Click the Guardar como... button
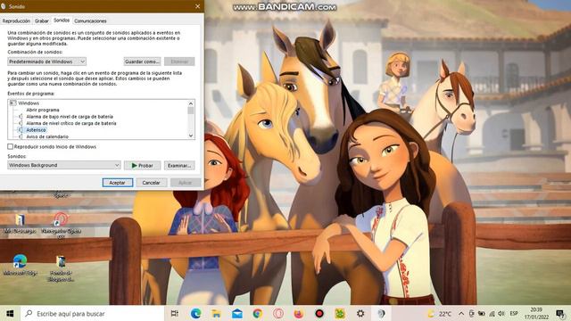Viewport: 571px width, 321px height. [x=142, y=62]
